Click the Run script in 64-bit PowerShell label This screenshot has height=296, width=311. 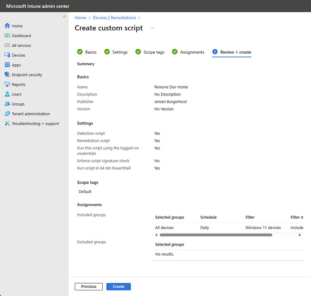tap(104, 168)
